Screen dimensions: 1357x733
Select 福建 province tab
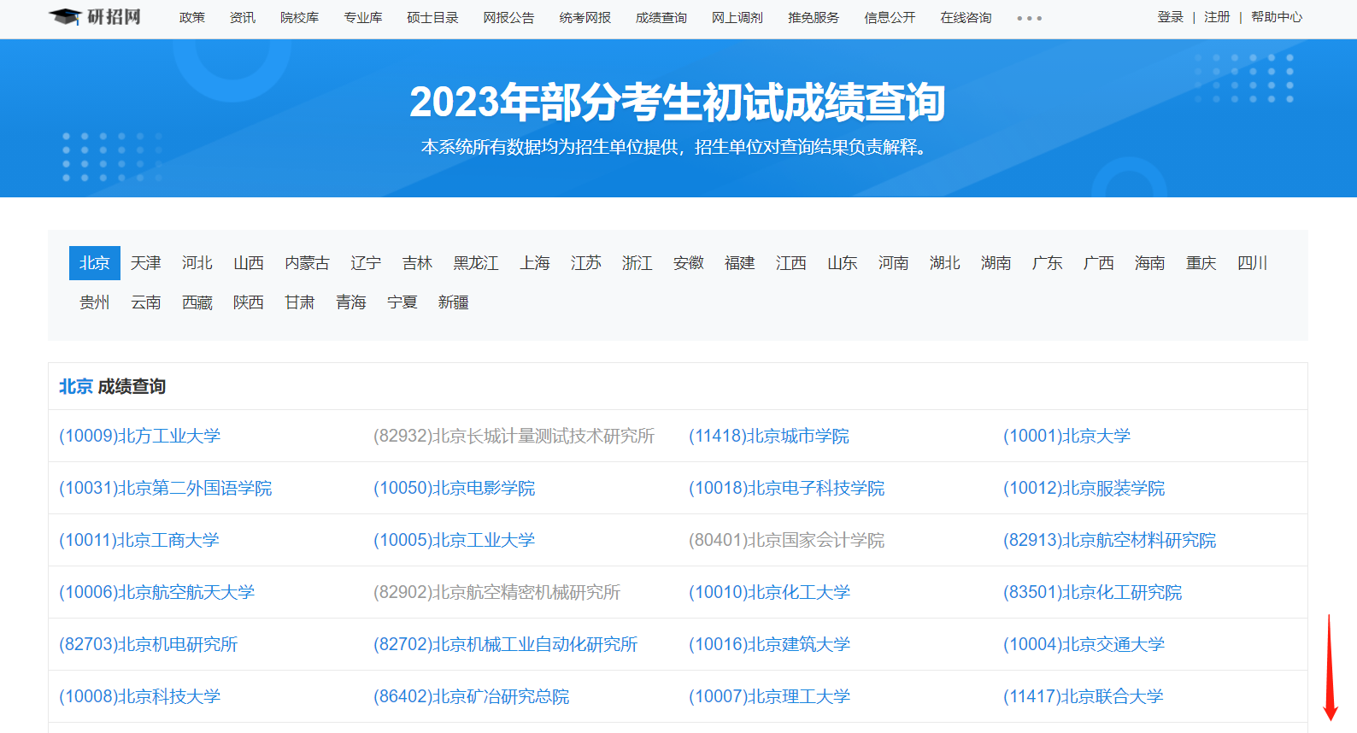click(x=740, y=263)
